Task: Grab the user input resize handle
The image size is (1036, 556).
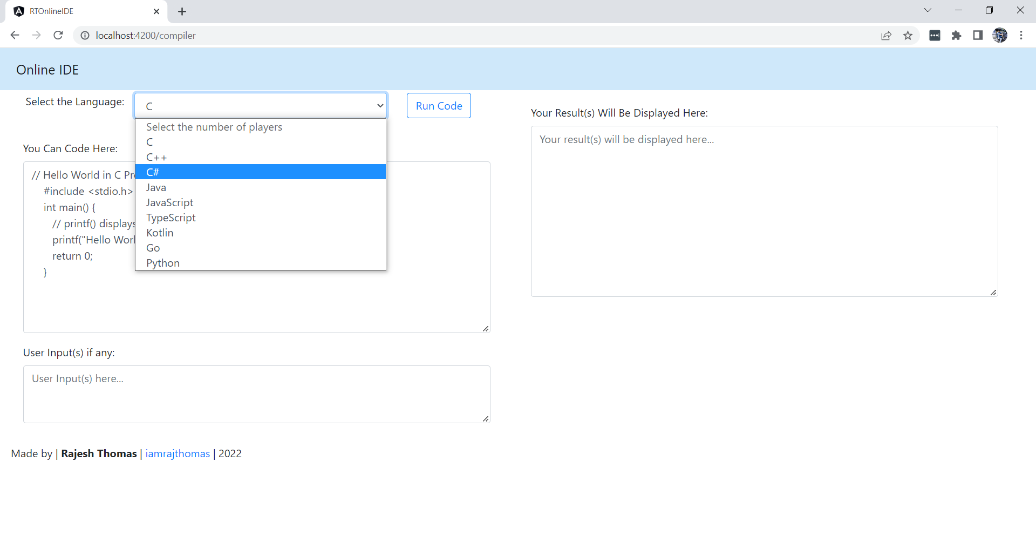Action: click(486, 418)
